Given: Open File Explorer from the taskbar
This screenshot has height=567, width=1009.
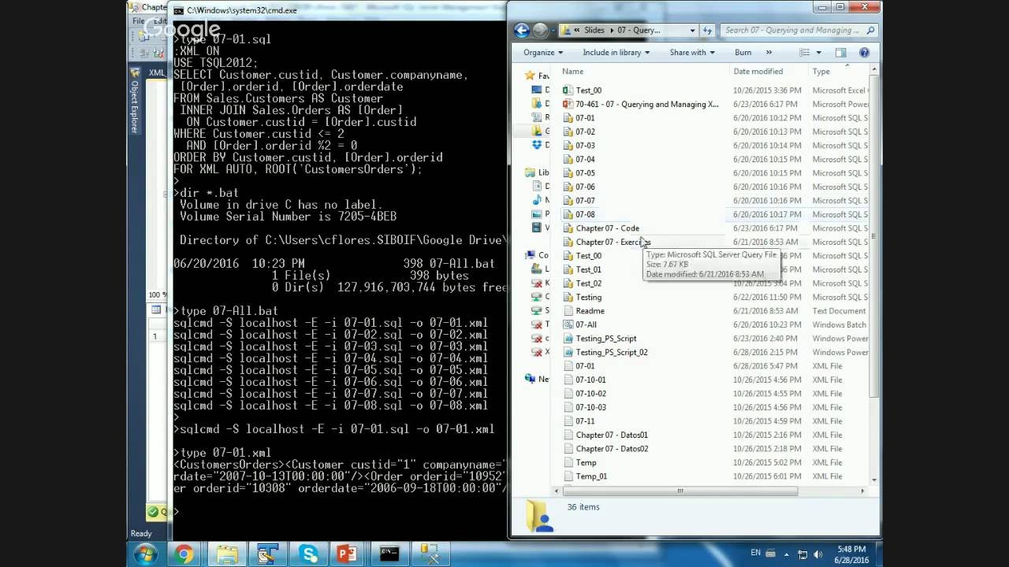Looking at the screenshot, I should [x=227, y=554].
